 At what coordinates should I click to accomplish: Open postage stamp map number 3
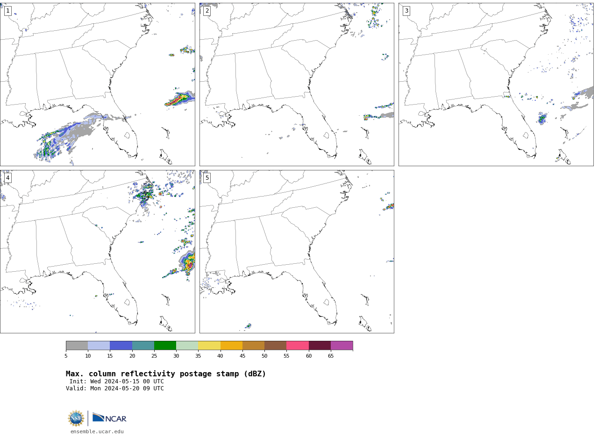496,85
